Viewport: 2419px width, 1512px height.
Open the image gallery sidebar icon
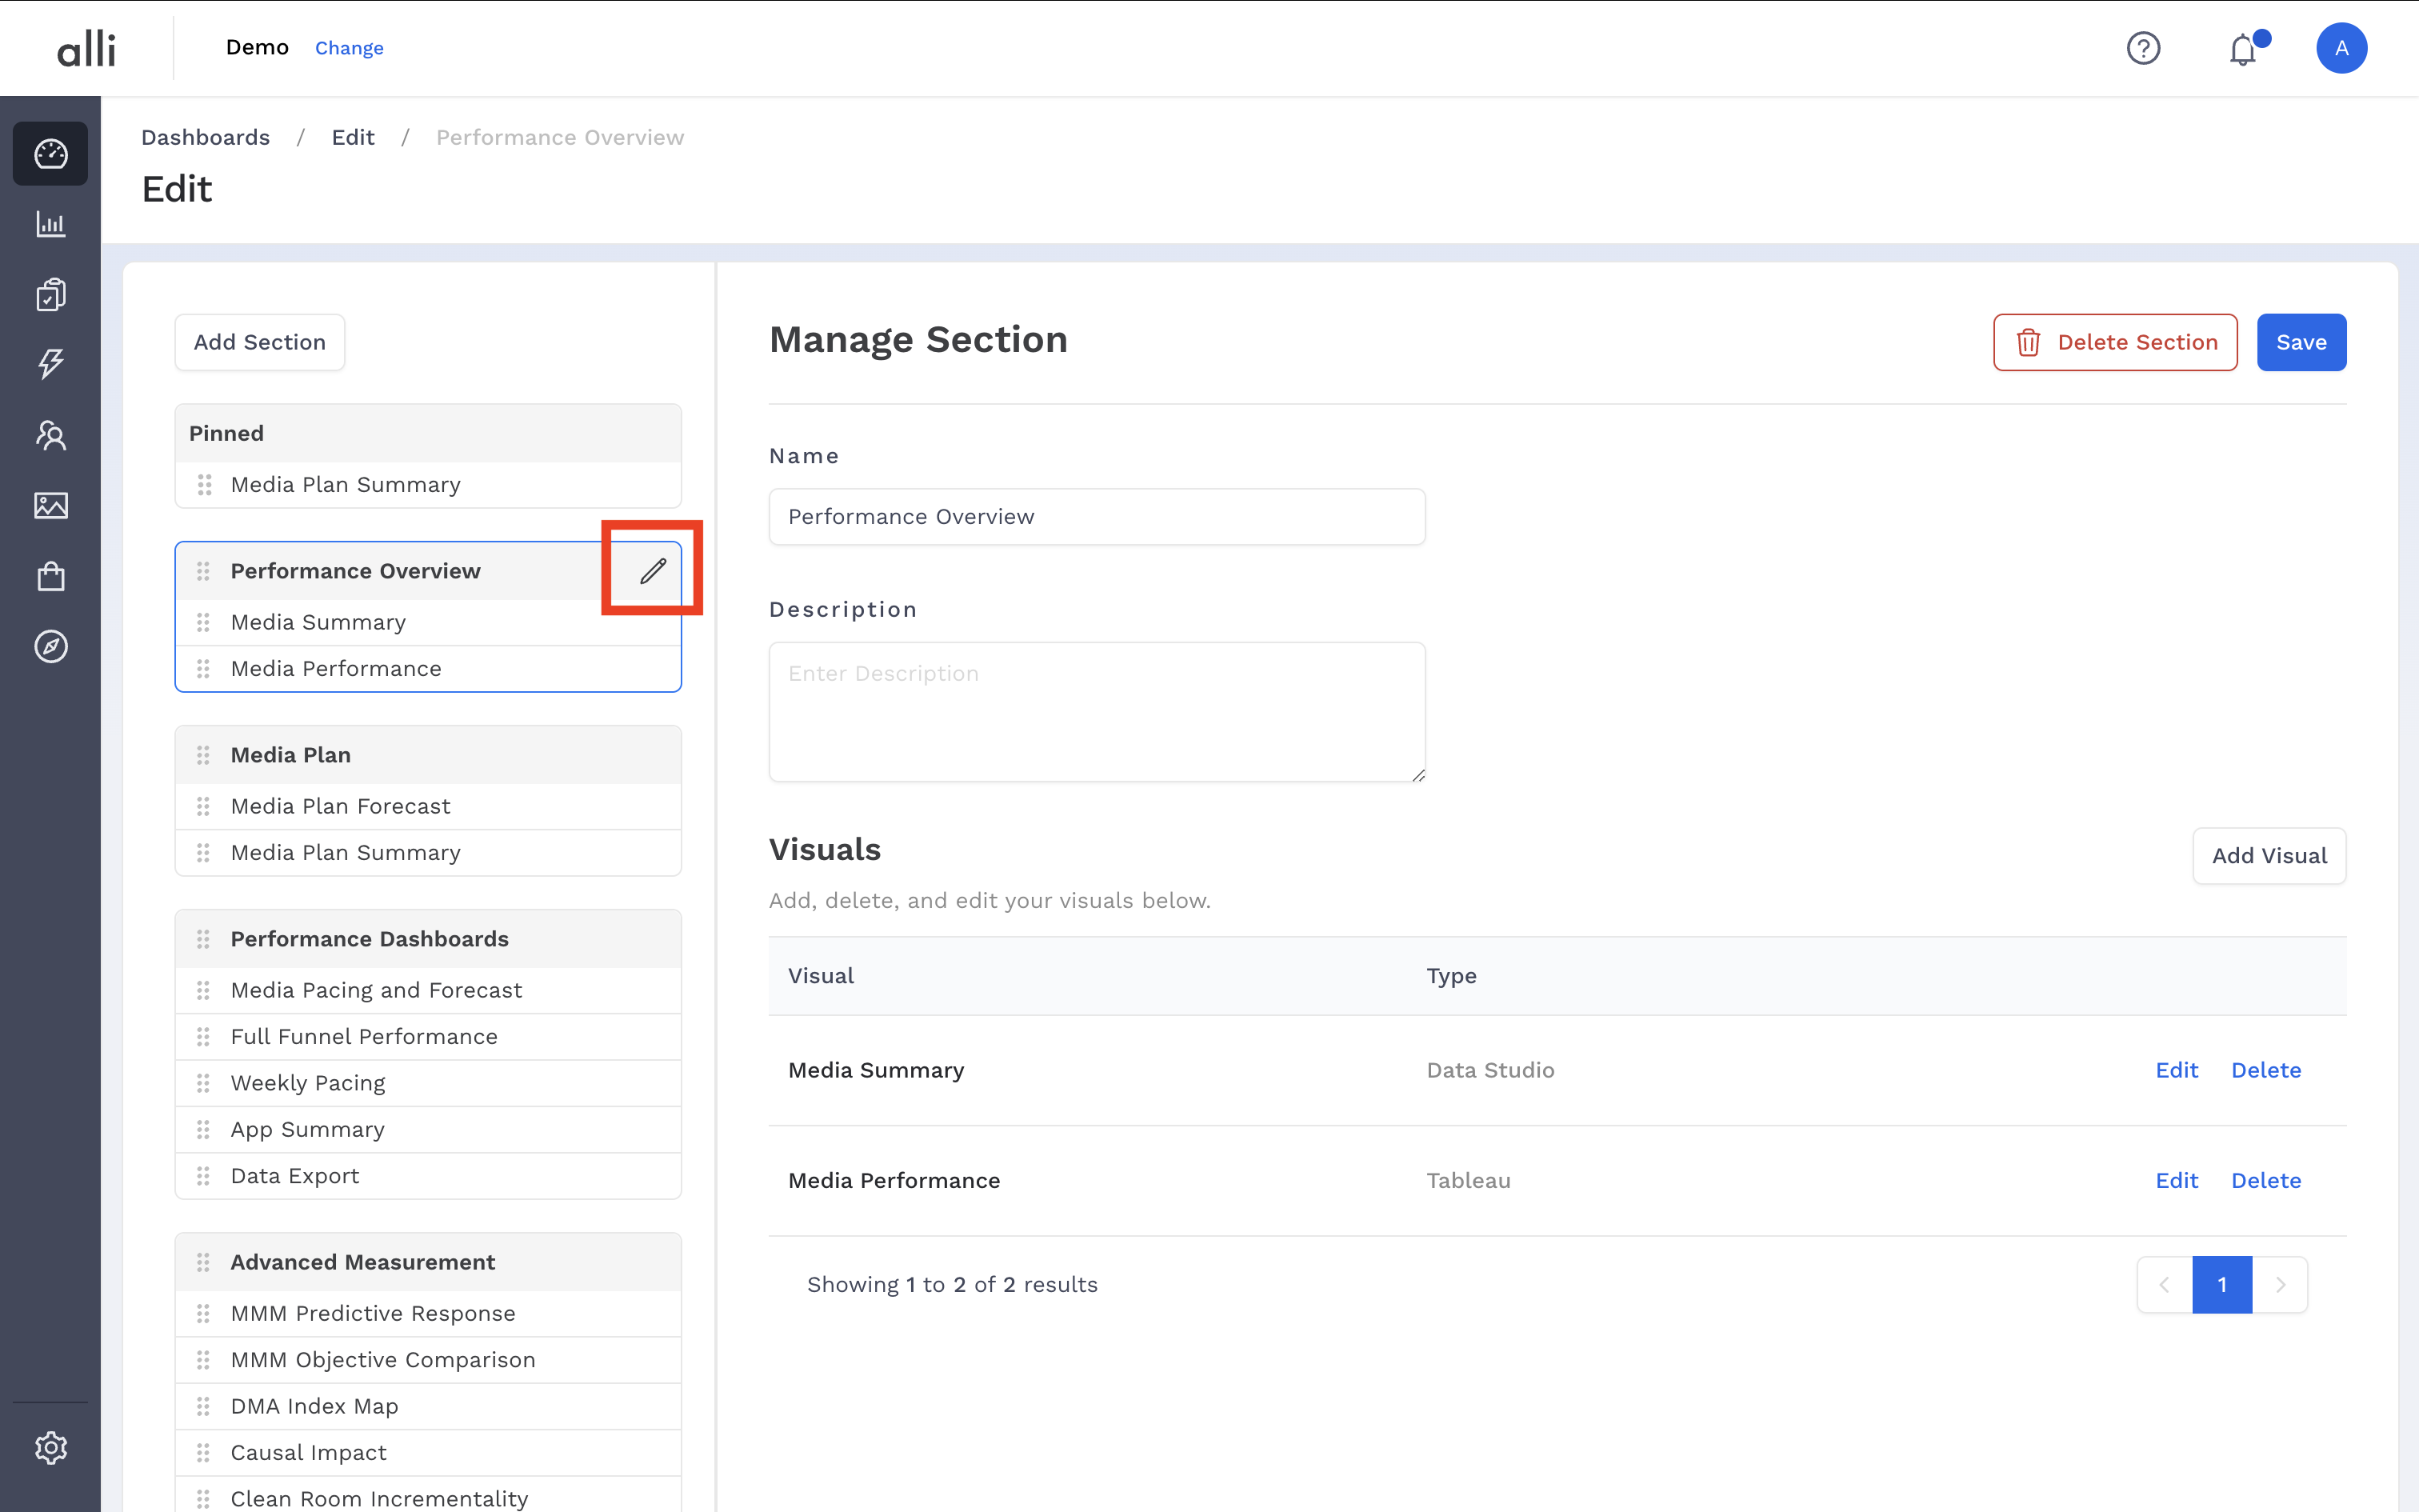[50, 506]
